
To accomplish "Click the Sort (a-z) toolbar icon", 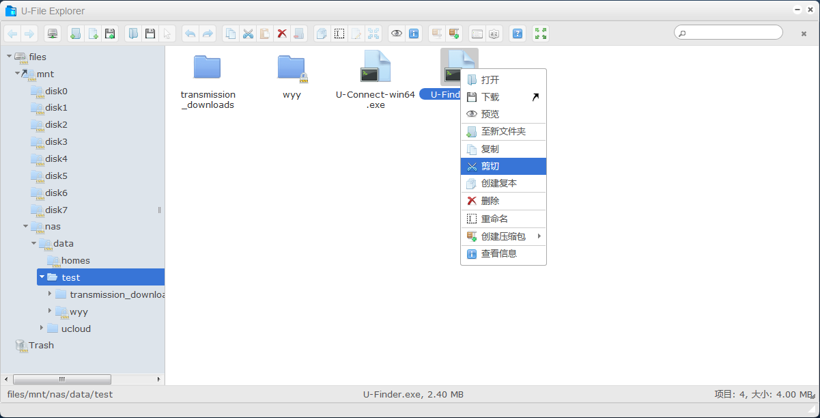I will point(494,33).
